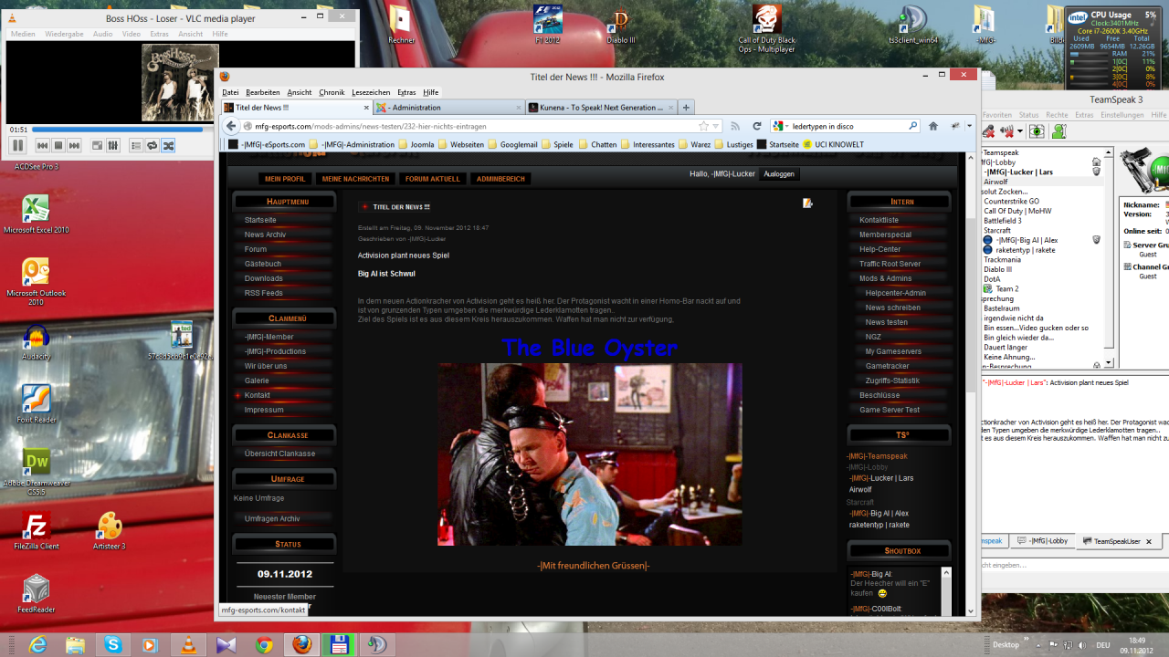Toggle loop/repeat mode in VLC
Image resolution: width=1169 pixels, height=657 pixels.
click(x=153, y=145)
